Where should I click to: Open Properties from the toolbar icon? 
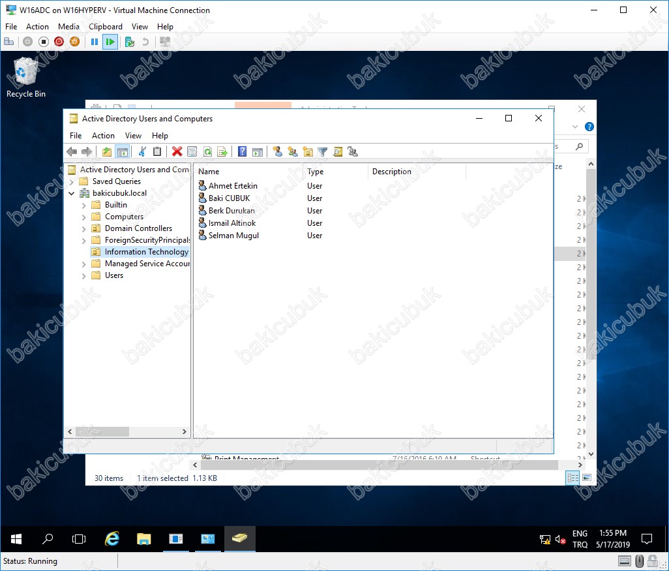(192, 151)
